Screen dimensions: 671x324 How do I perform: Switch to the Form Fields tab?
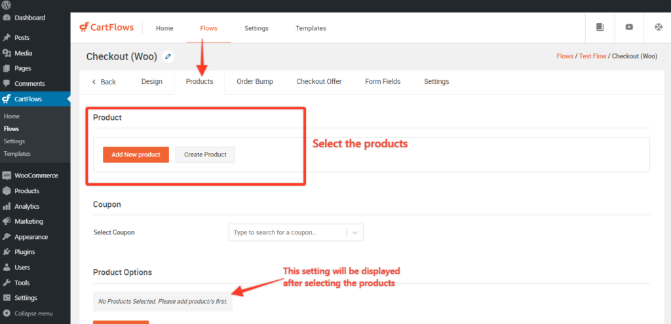pyautogui.click(x=383, y=81)
